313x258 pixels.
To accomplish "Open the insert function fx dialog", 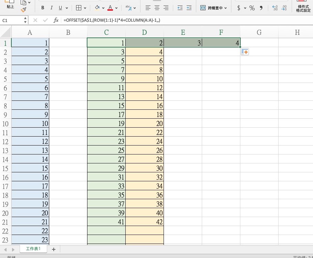I will tap(56, 20).
